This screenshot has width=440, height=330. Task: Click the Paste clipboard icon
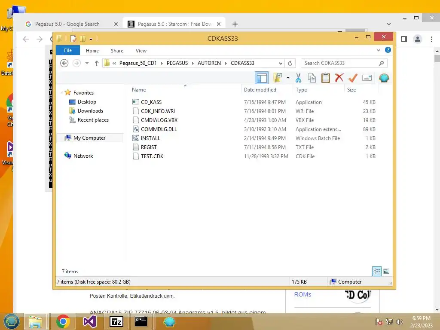326,78
